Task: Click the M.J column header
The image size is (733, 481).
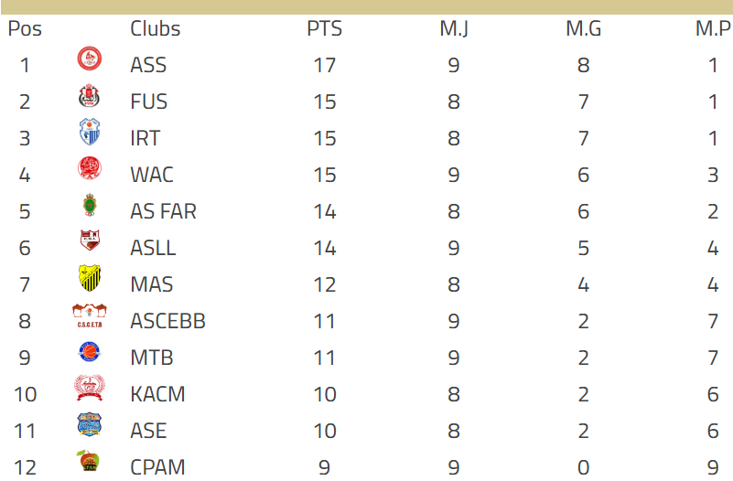Action: pos(454,28)
